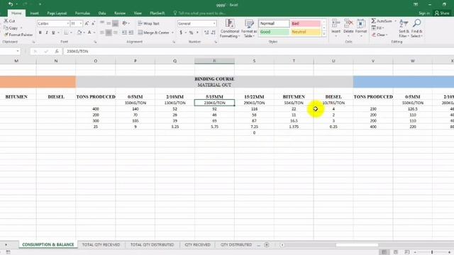Click the Cut scissors icon
Viewport: 454px width, 255px height.
pos(6,21)
